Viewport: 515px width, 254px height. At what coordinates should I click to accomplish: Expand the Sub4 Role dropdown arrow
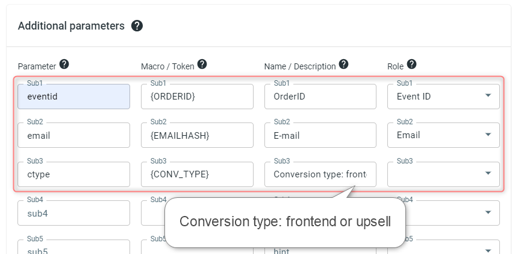[x=488, y=212]
